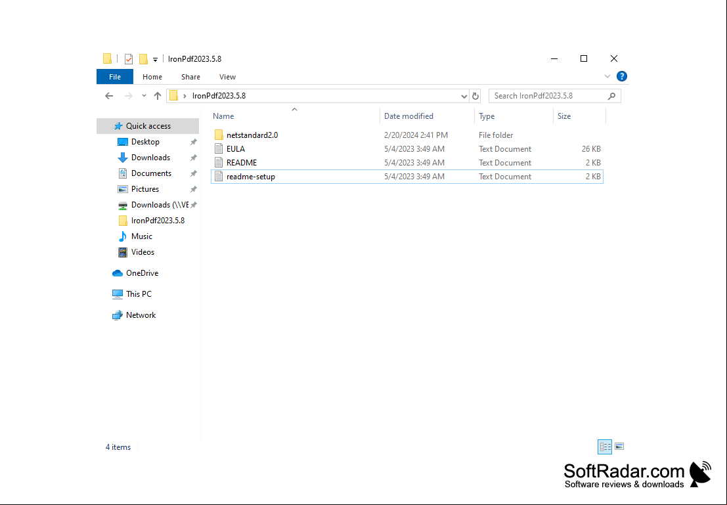Select Quick access in navigation pane
Viewport: 727px width, 505px height.
[148, 126]
